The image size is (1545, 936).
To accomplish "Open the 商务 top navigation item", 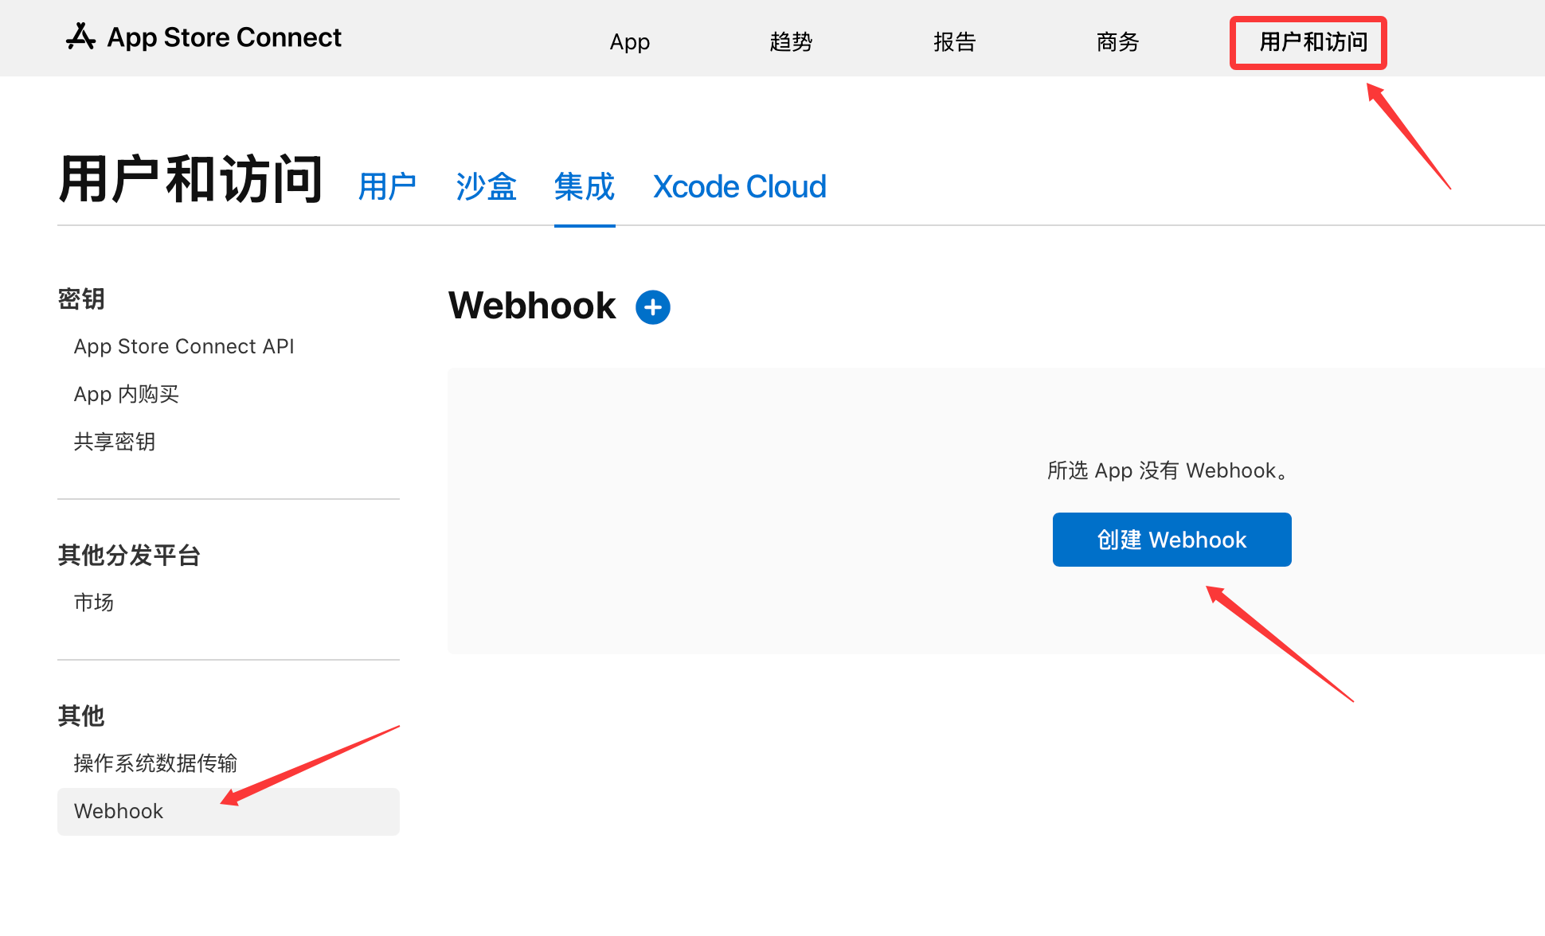I will point(1118,41).
